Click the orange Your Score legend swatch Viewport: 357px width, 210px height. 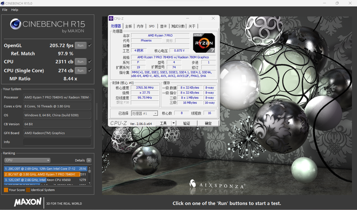6,190
